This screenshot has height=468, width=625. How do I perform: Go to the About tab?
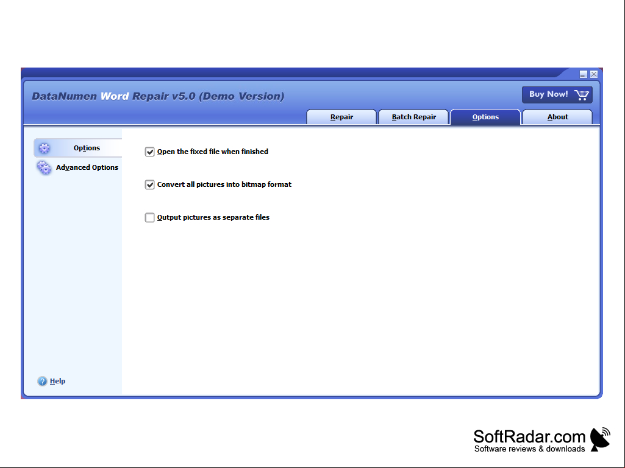coord(557,117)
